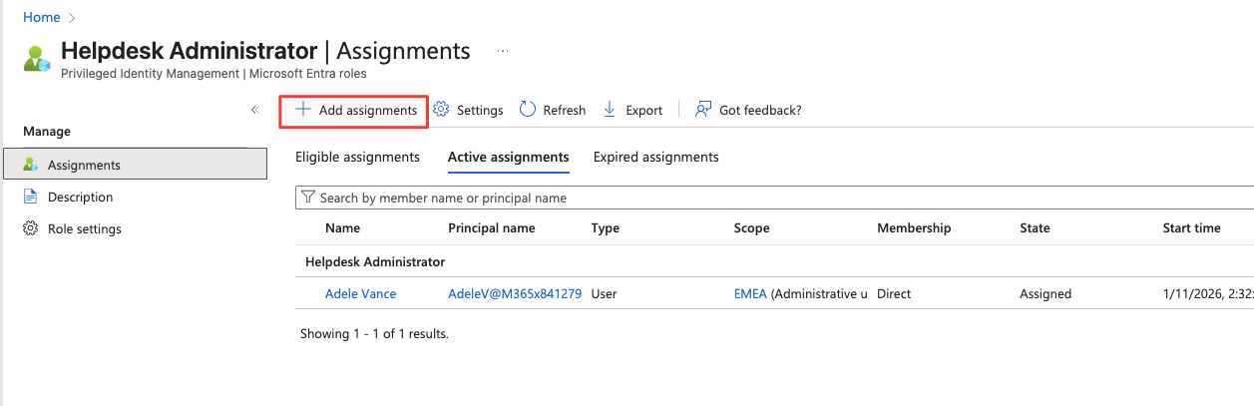Click the Got feedback person icon
Image resolution: width=1254 pixels, height=406 pixels.
coord(703,110)
